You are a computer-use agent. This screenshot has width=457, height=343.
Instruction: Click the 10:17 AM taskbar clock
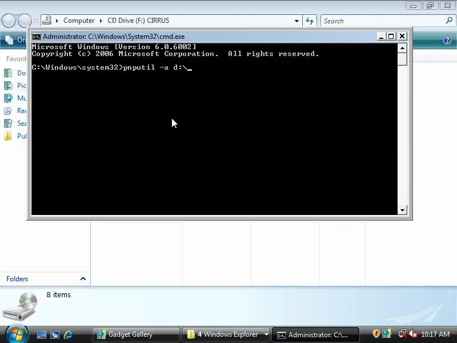point(435,334)
